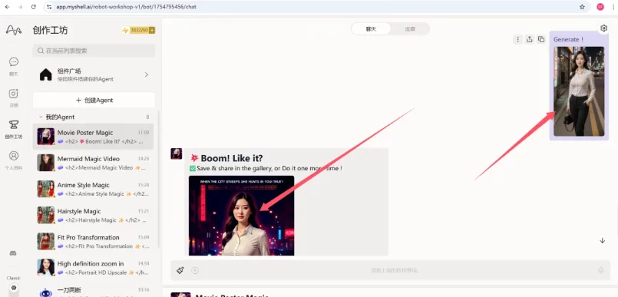618x297 pixels.
Task: Open the uploaded woman street photo
Action: click(579, 91)
